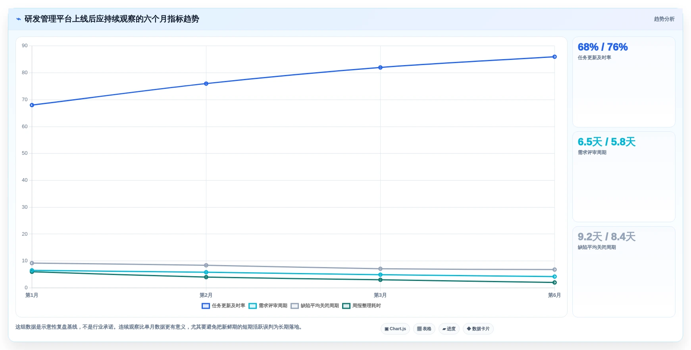This screenshot has width=691, height=350.
Task: Toggle the 任务更新及时率 legend swatch
Action: (x=206, y=306)
